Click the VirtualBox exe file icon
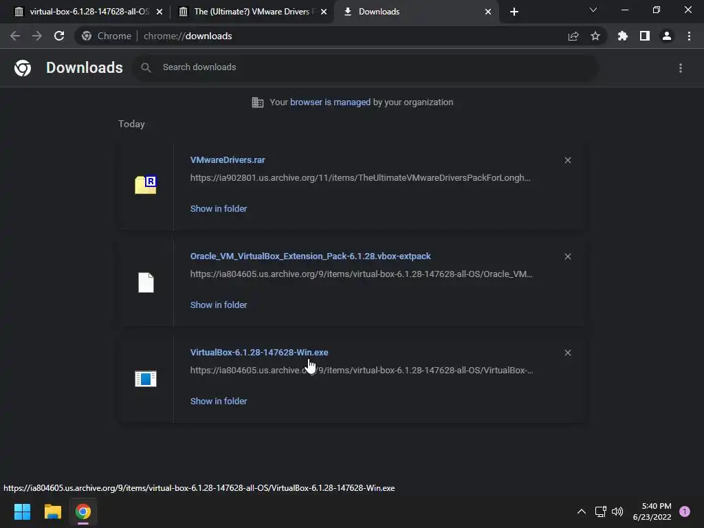The width and height of the screenshot is (704, 528). pos(146,379)
